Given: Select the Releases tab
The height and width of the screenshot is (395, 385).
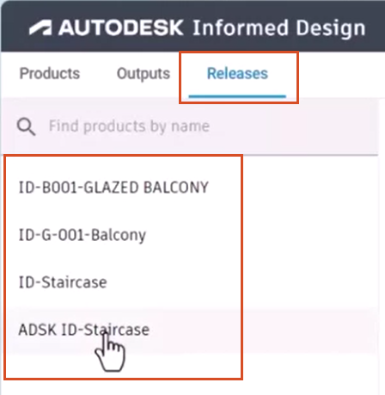Looking at the screenshot, I should point(237,73).
